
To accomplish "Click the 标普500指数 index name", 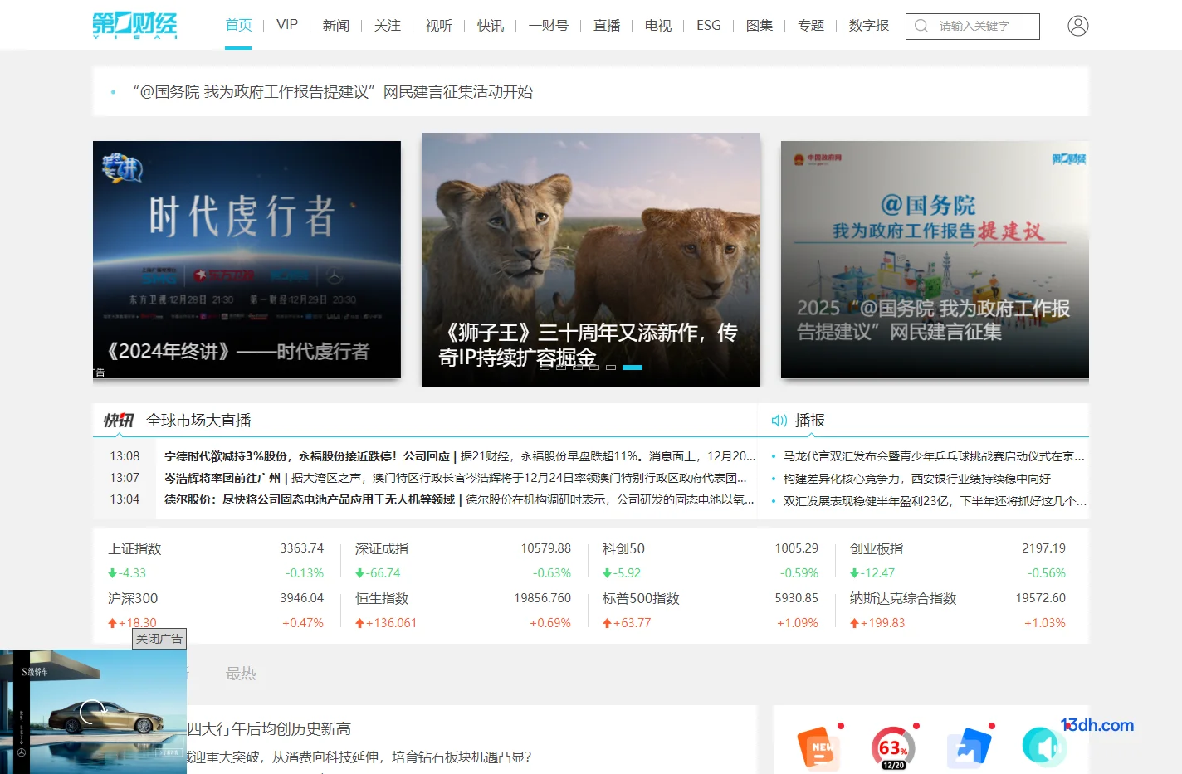I will click(x=641, y=598).
